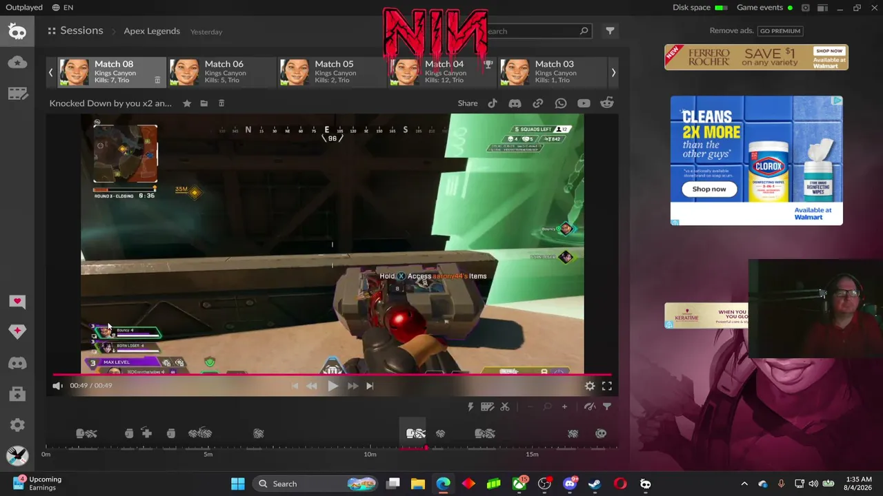This screenshot has width=883, height=496.
Task: Click the red timeline playhead marker
Action: pyautogui.click(x=426, y=448)
